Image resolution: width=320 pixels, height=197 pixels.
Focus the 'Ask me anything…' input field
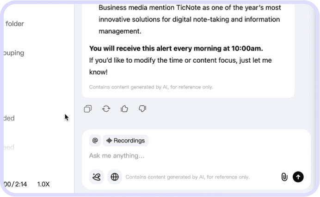coord(185,156)
